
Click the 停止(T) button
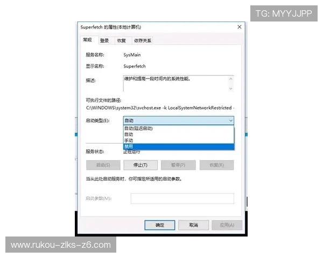click(x=141, y=165)
